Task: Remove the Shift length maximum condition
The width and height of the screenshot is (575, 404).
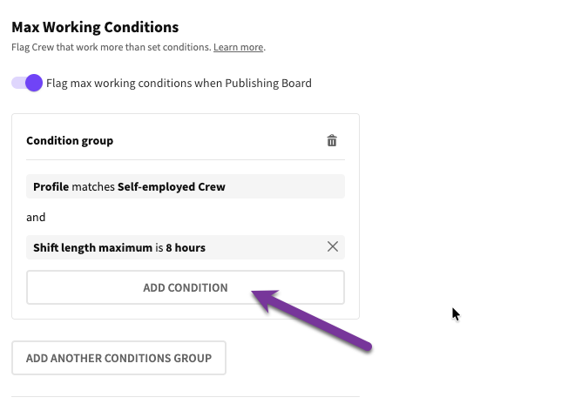Action: pos(332,247)
